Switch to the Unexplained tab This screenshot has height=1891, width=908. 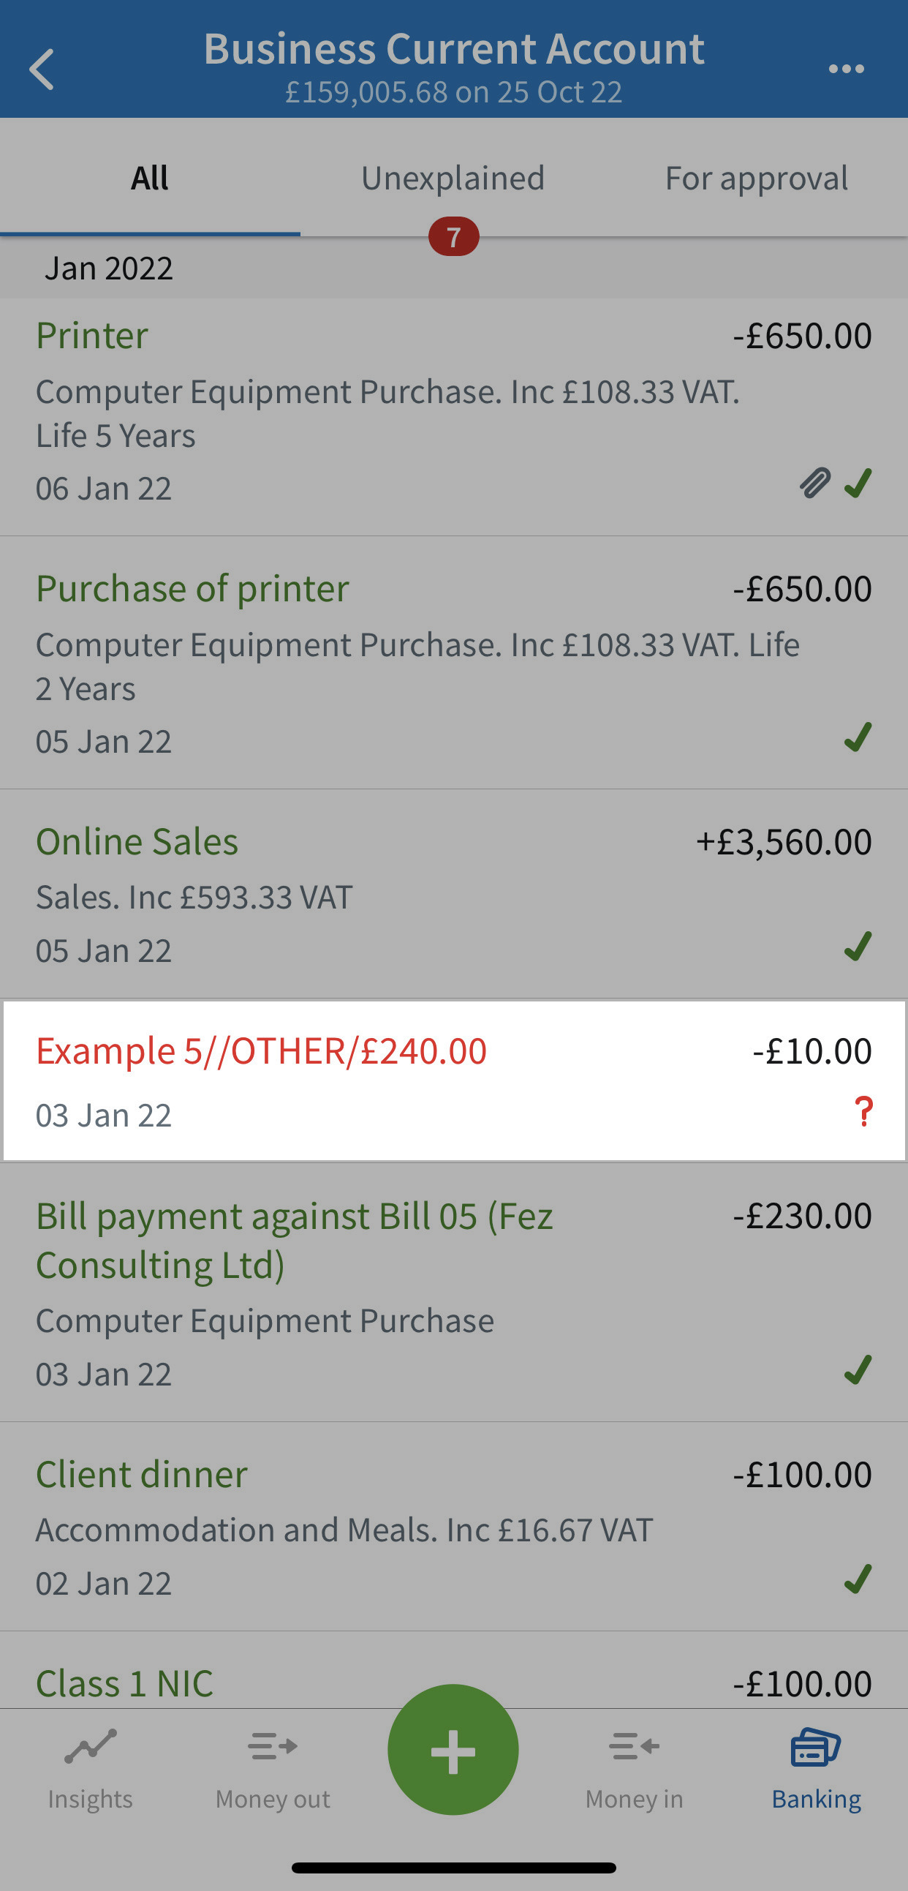[x=453, y=178]
